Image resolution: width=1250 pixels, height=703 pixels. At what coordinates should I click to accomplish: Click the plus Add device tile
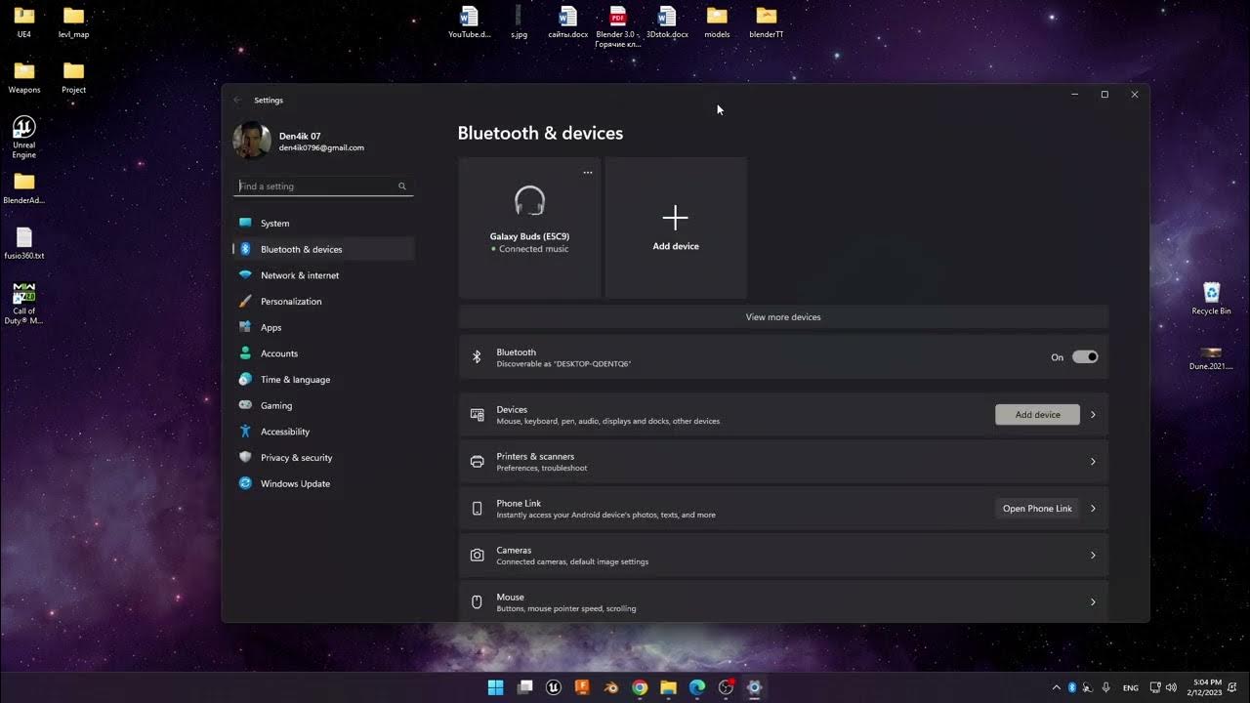click(x=676, y=227)
